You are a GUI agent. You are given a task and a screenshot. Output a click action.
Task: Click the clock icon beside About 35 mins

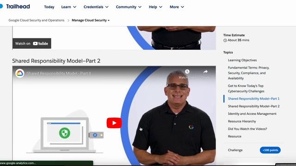[x=225, y=40]
